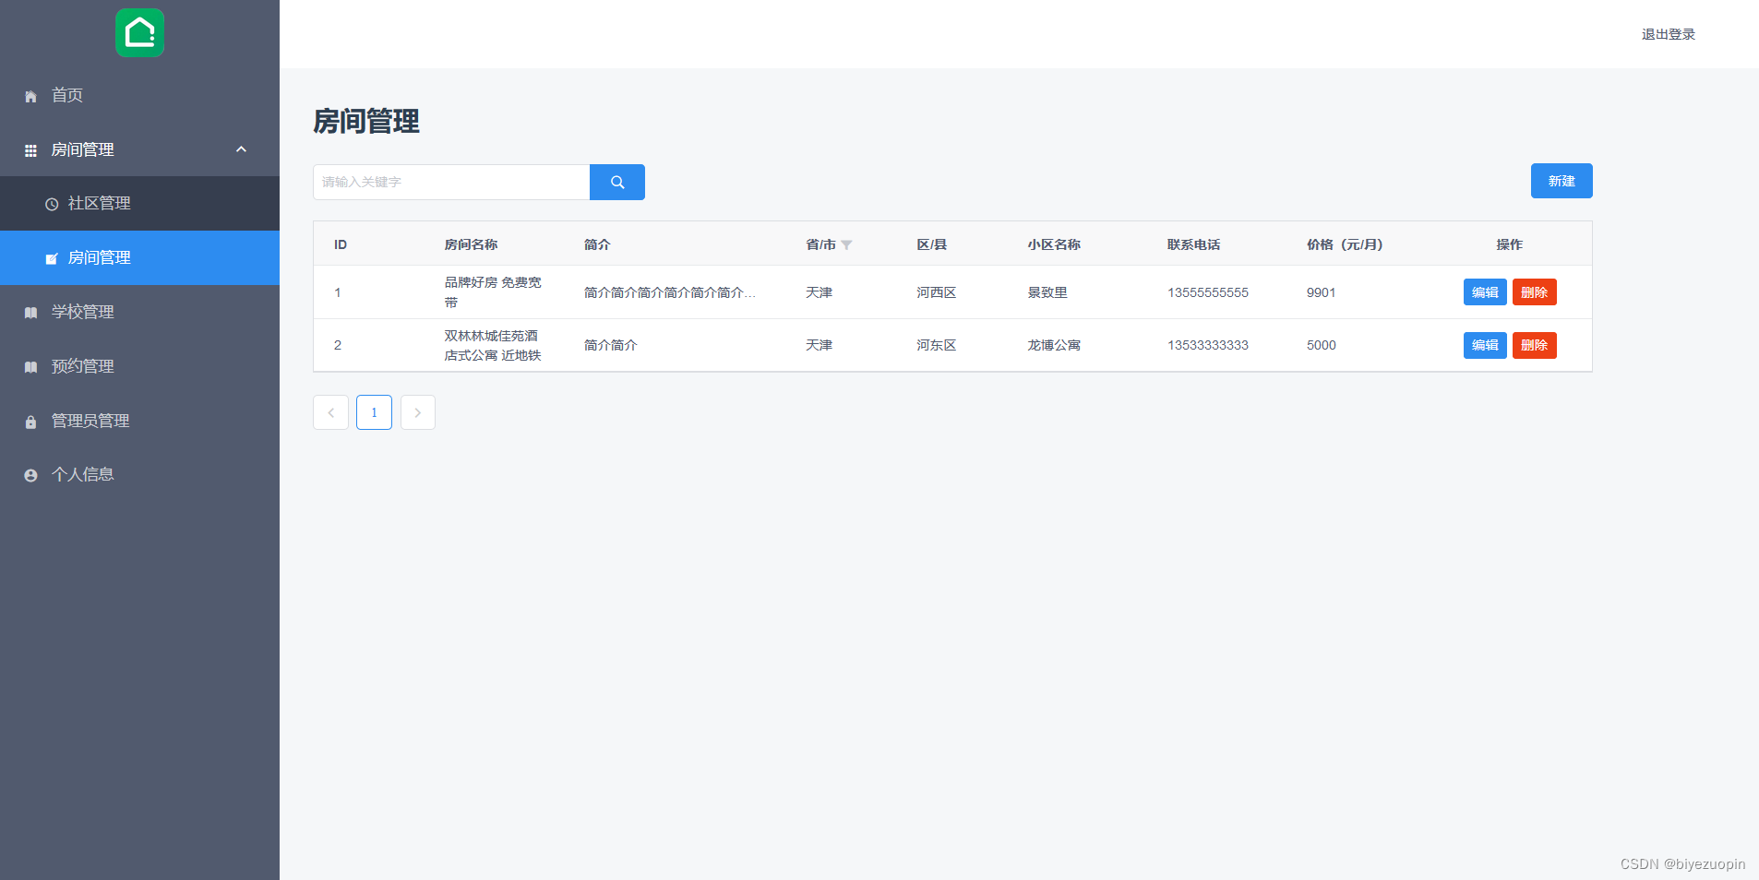Click the 区/县 column header
The height and width of the screenshot is (880, 1759).
[x=931, y=244]
